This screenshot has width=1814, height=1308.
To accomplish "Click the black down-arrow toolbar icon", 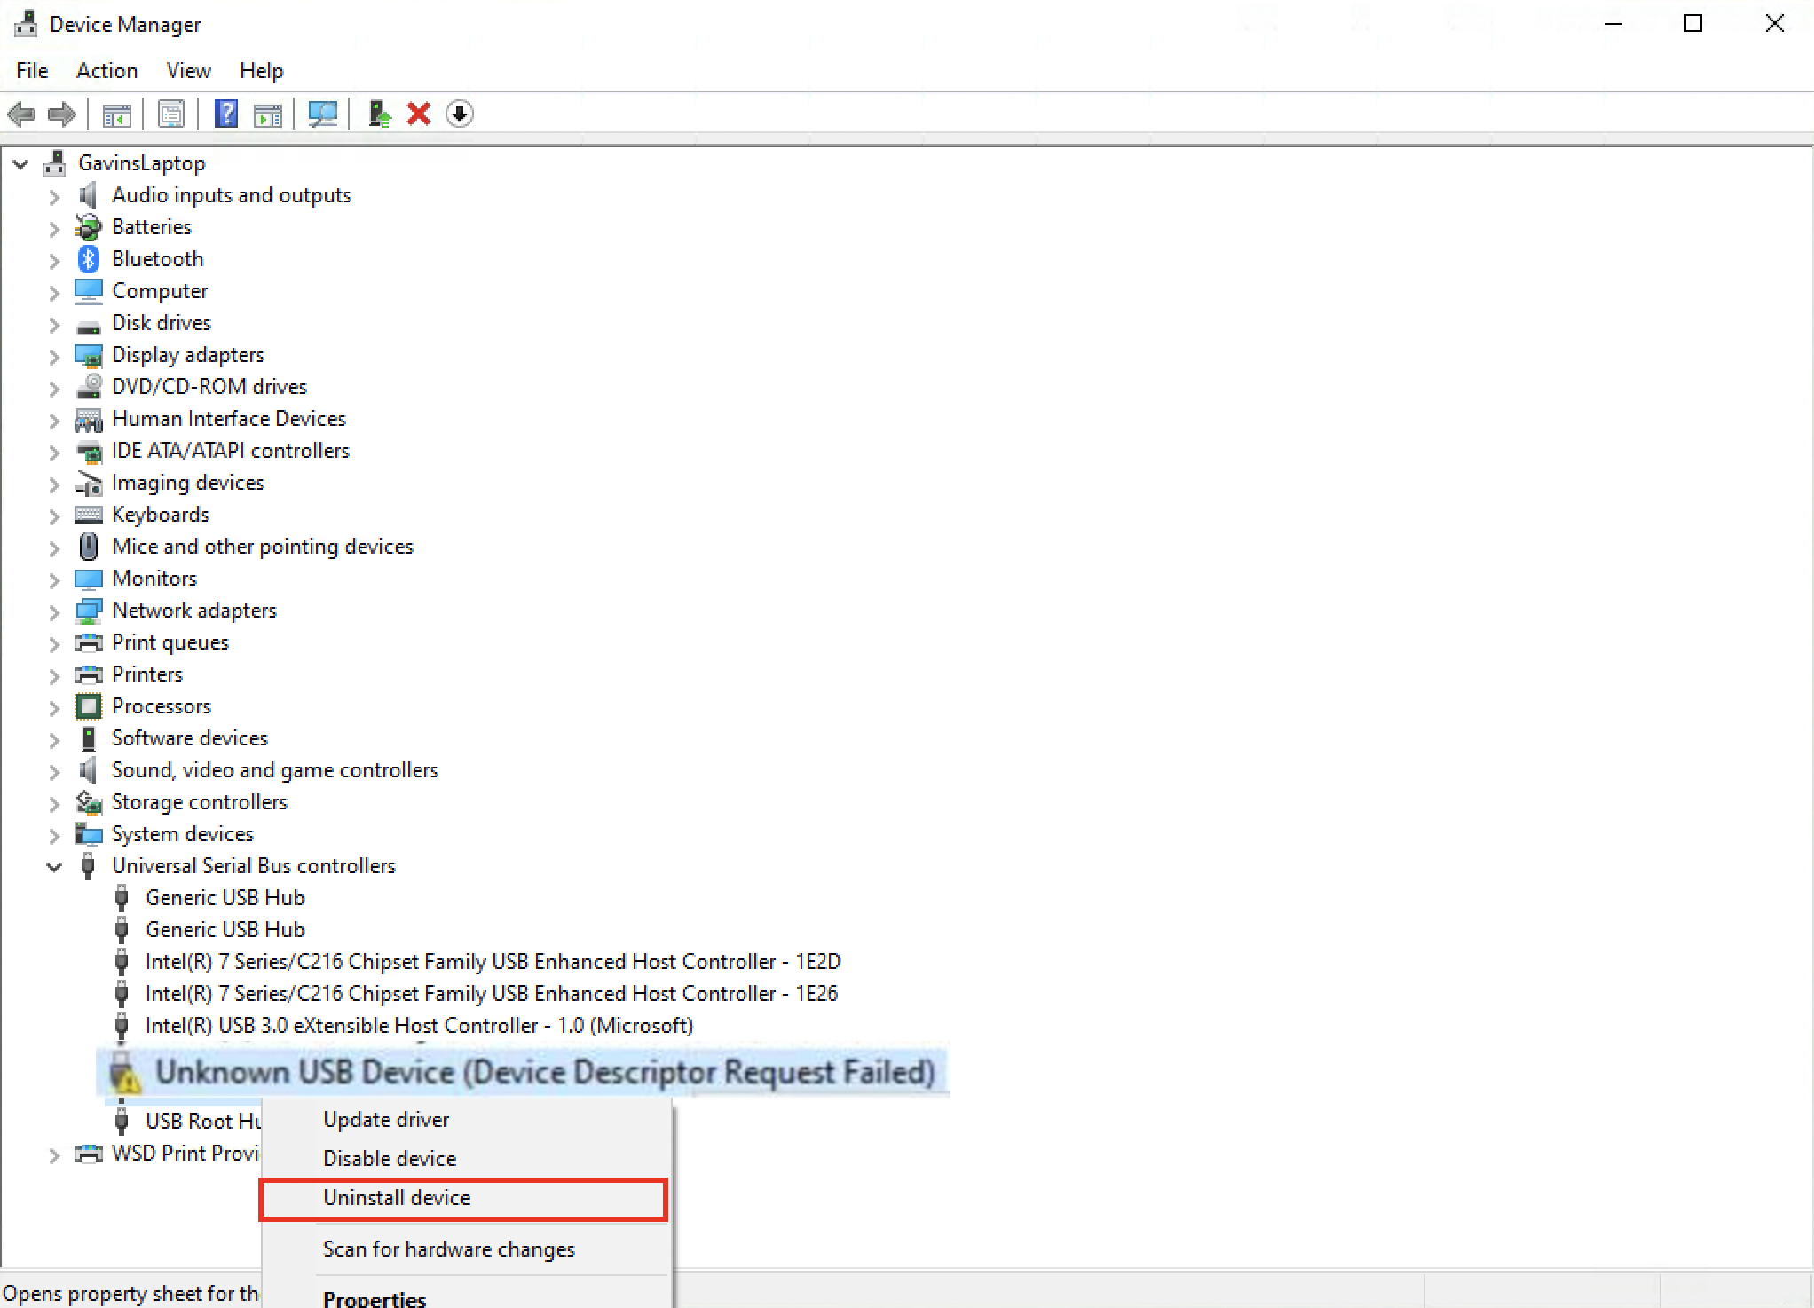I will 460,114.
